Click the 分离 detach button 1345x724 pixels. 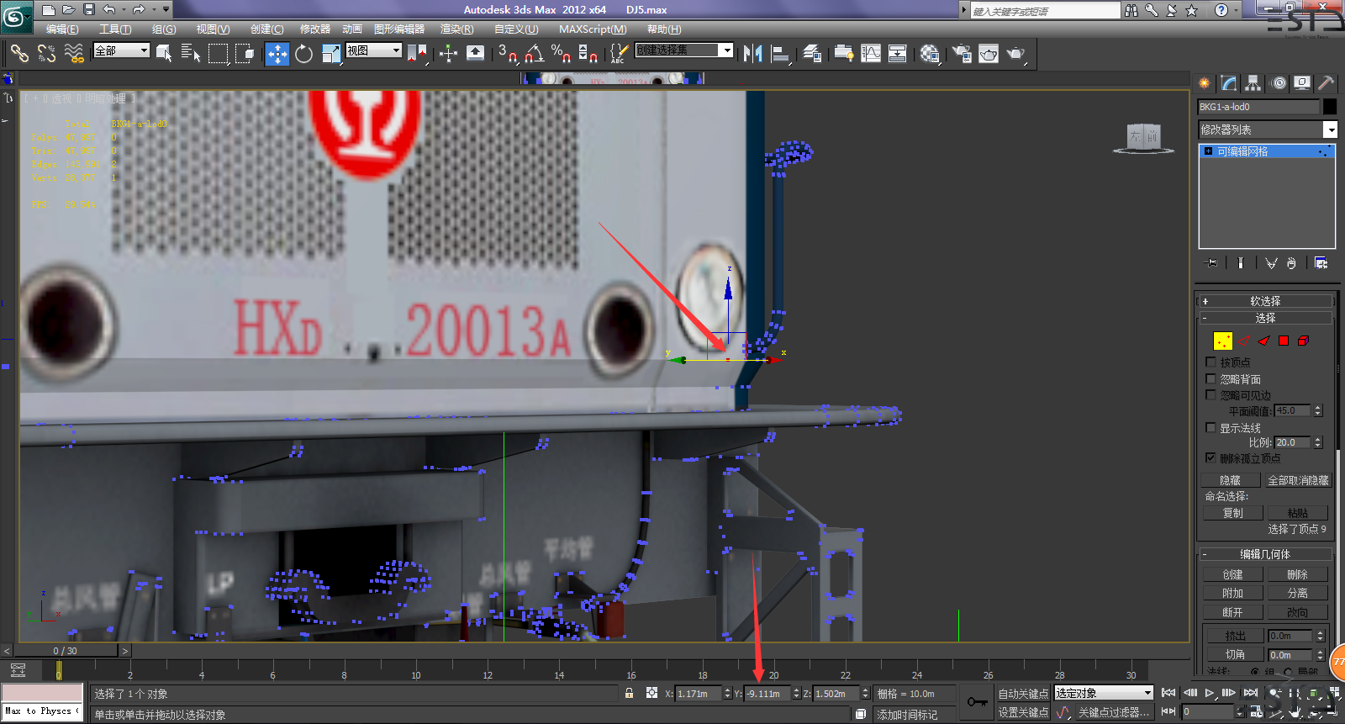(1297, 593)
